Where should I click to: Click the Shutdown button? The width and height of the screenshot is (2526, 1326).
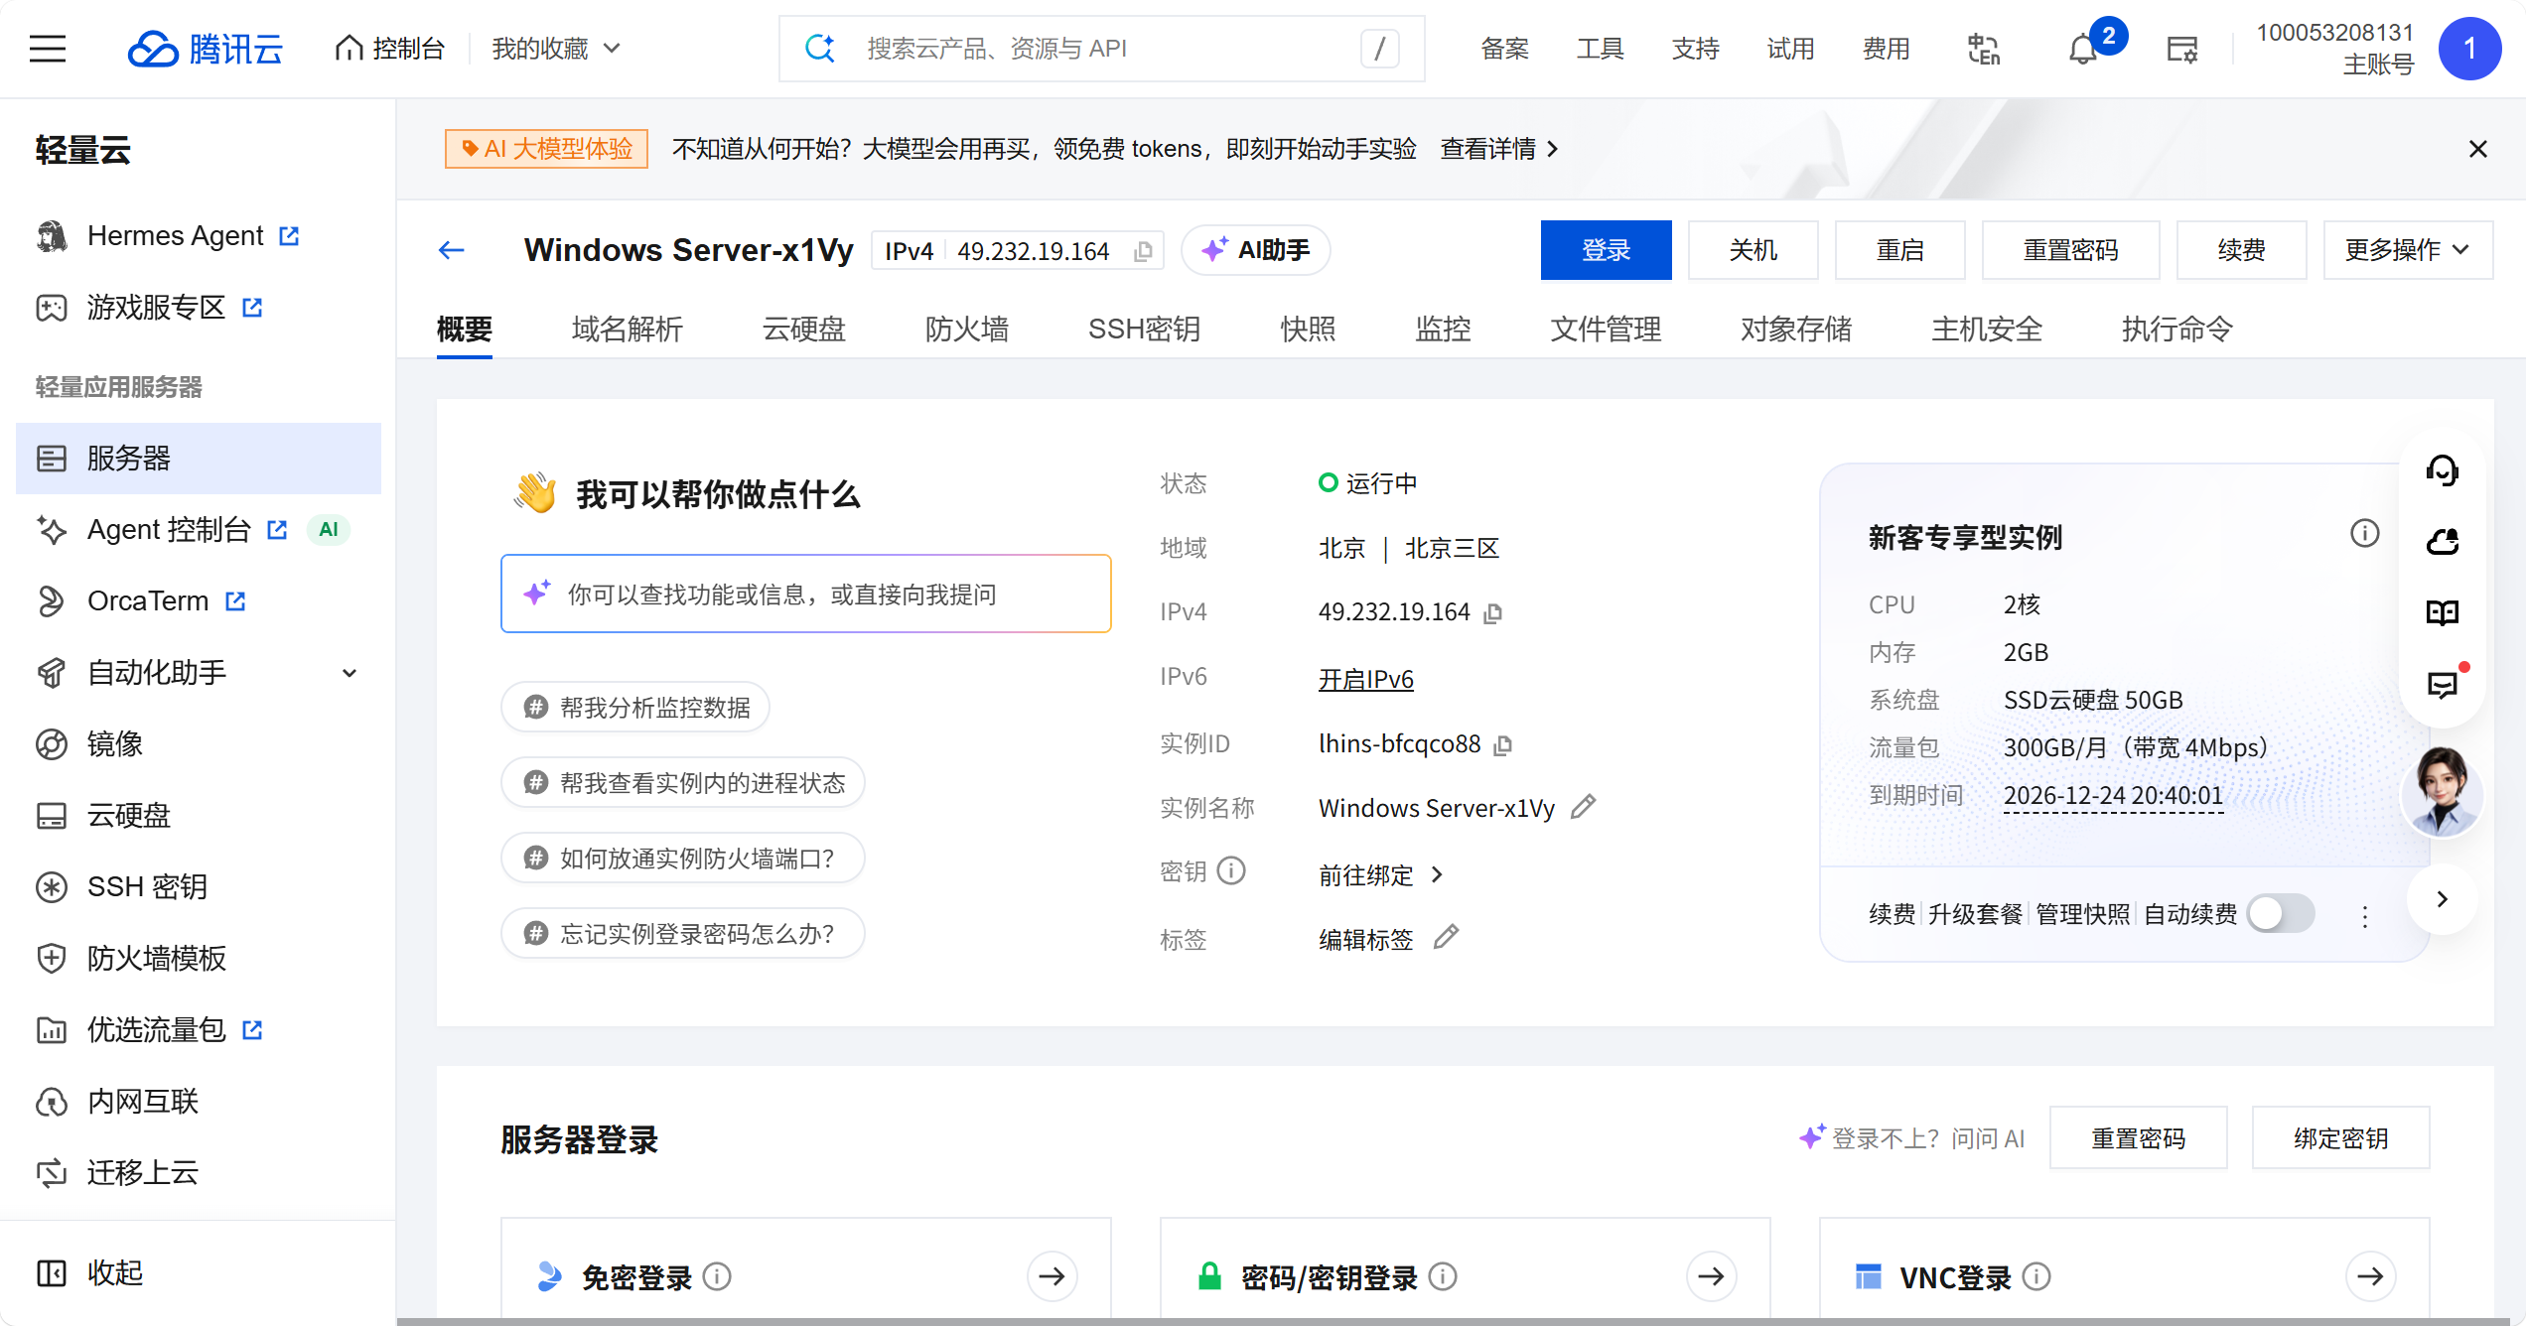1753,250
